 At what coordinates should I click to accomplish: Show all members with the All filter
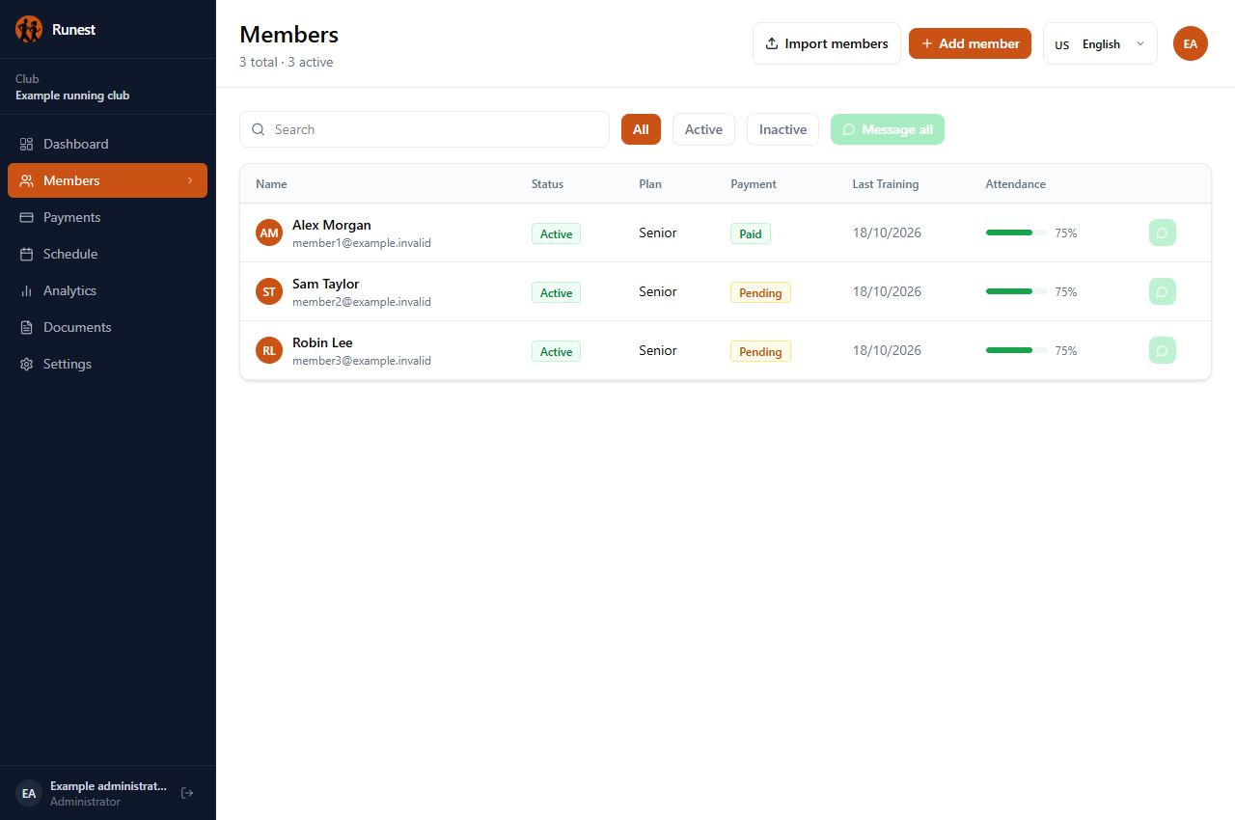[641, 129]
